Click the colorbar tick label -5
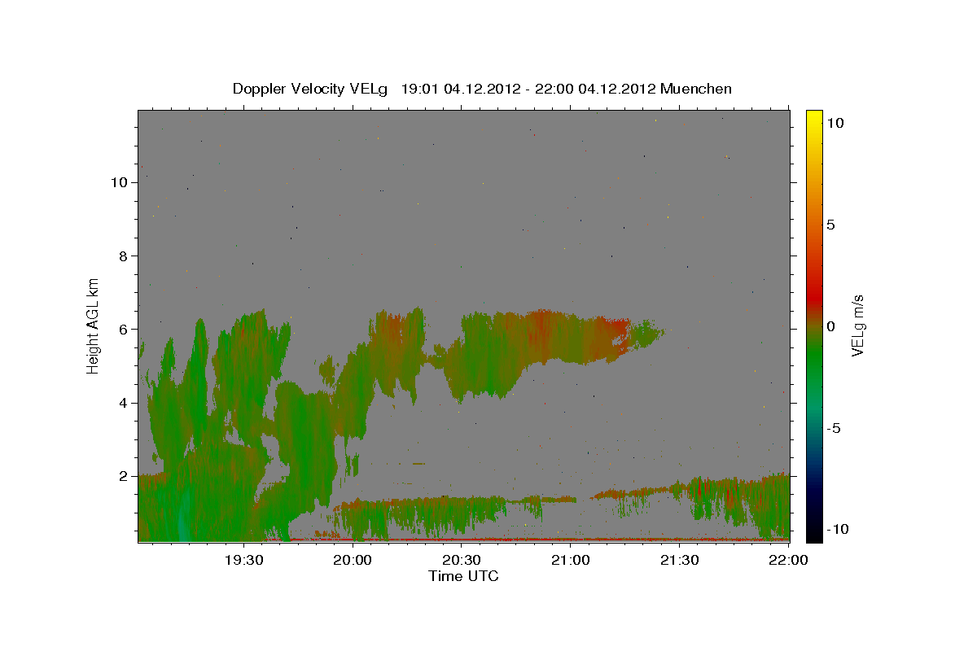Screen dimensions: 977x651 [834, 428]
